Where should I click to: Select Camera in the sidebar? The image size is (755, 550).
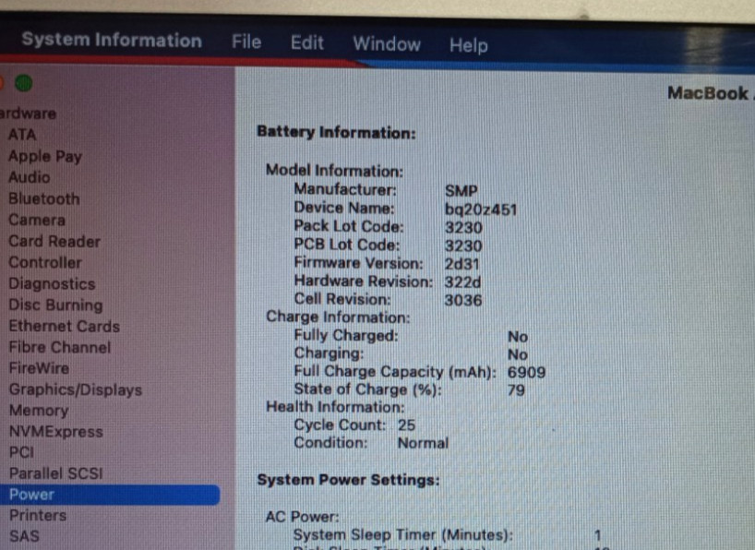point(37,220)
